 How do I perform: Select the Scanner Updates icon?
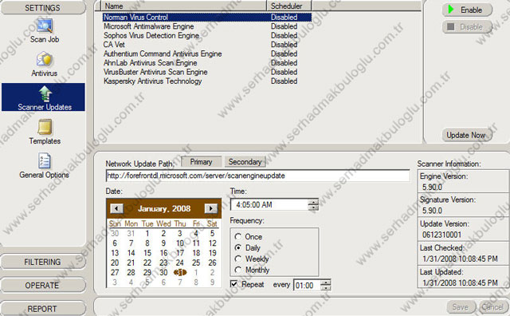tap(44, 97)
